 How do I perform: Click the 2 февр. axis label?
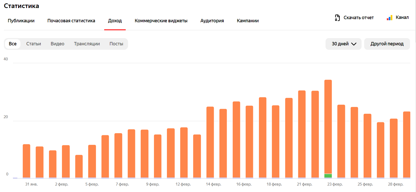coord(62,184)
